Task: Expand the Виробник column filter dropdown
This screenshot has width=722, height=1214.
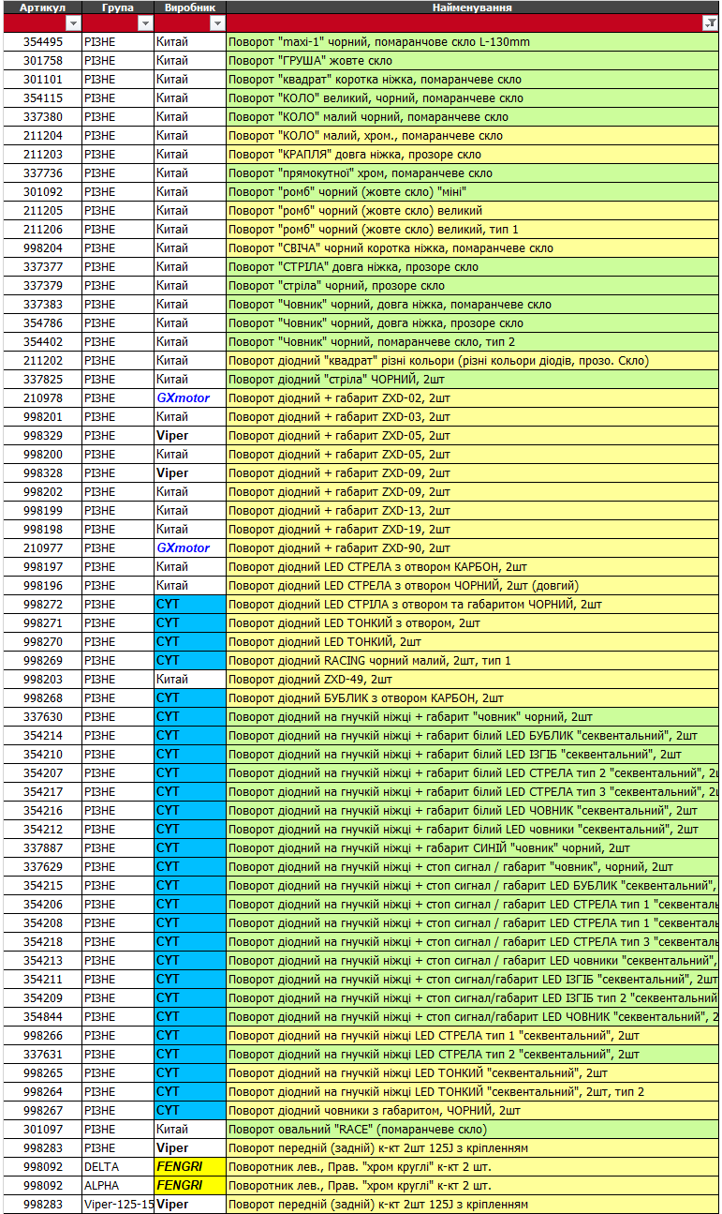Action: click(216, 23)
